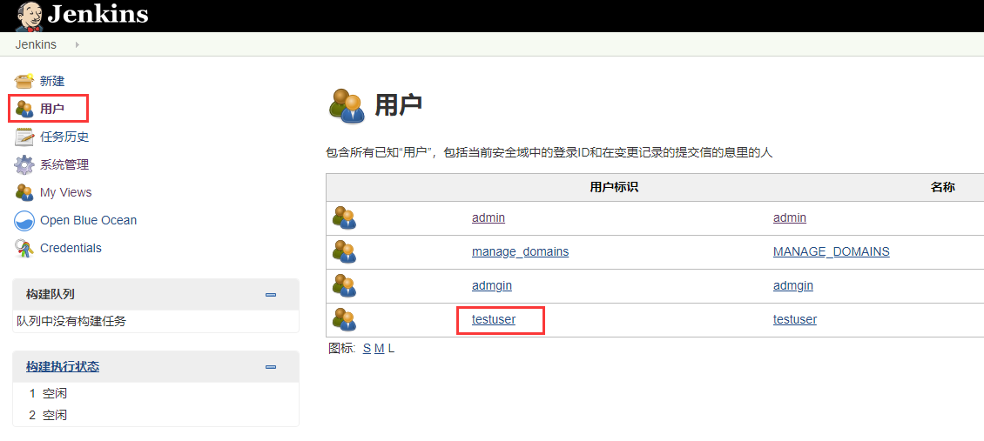
Task: Expand the Jenkins breadcrumb arrow
Action: 77,44
